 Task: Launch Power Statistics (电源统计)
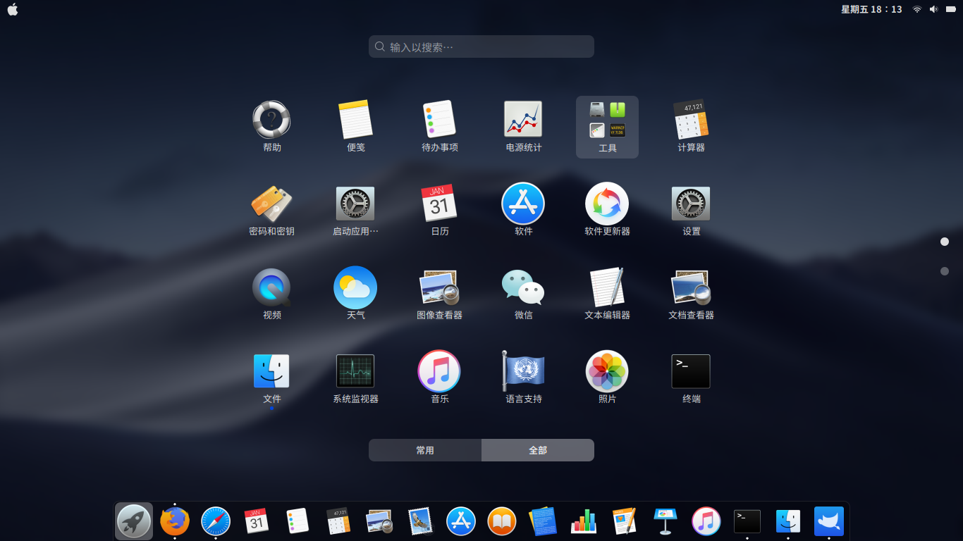[523, 121]
